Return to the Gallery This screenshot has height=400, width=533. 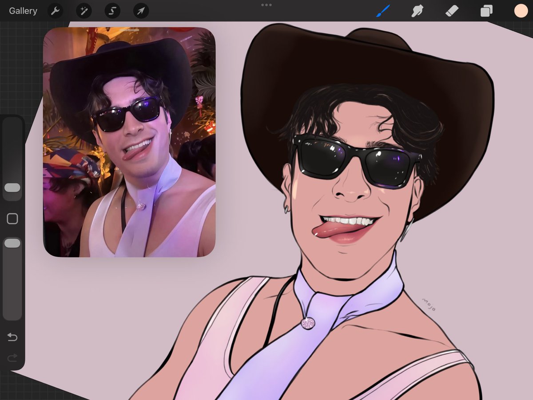click(23, 11)
